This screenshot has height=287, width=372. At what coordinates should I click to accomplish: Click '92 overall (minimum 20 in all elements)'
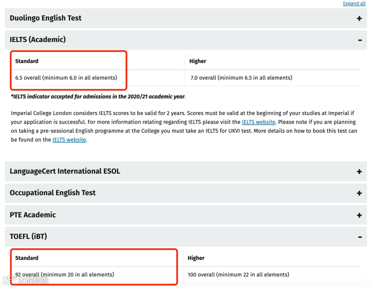[64, 274]
